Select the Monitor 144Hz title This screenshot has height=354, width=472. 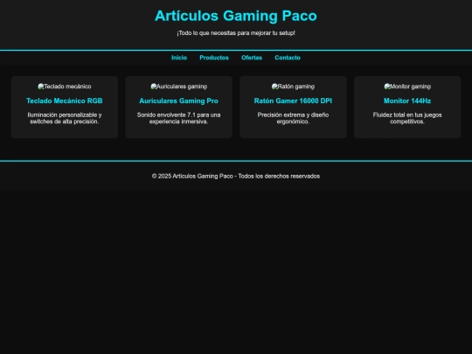[407, 101]
